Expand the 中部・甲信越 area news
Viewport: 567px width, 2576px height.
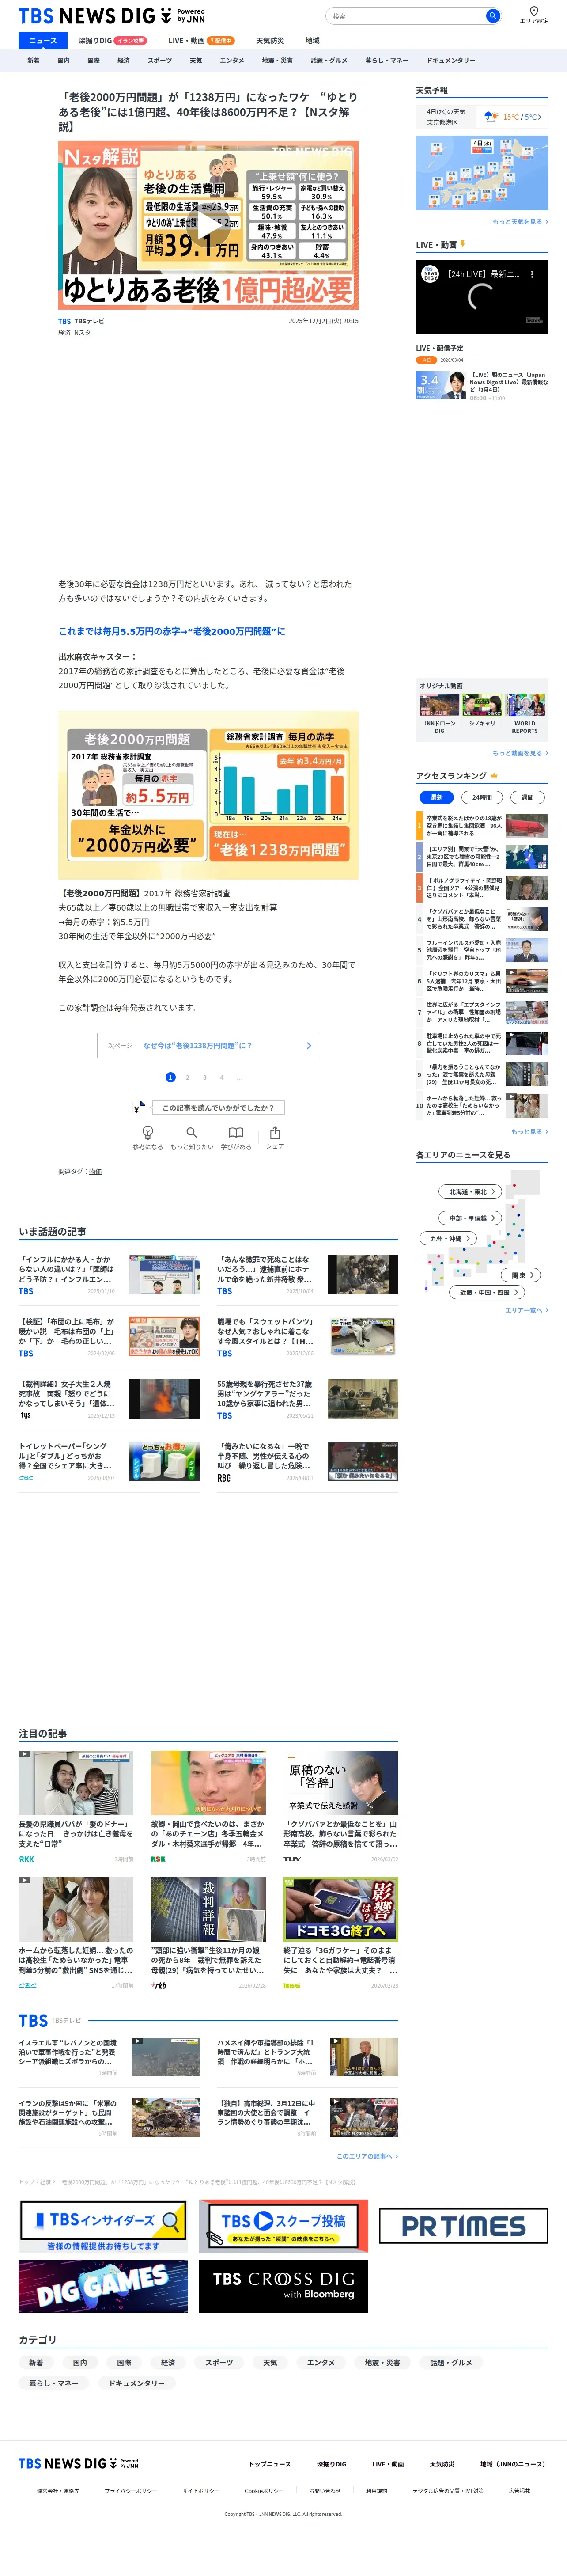470,1218
